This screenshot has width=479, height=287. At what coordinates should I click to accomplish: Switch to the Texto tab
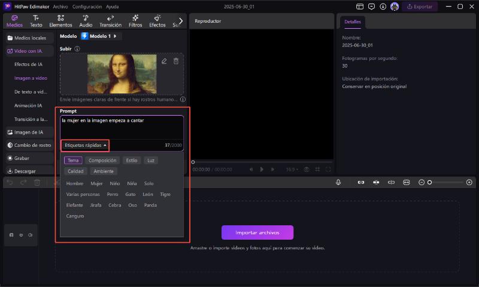tap(36, 21)
